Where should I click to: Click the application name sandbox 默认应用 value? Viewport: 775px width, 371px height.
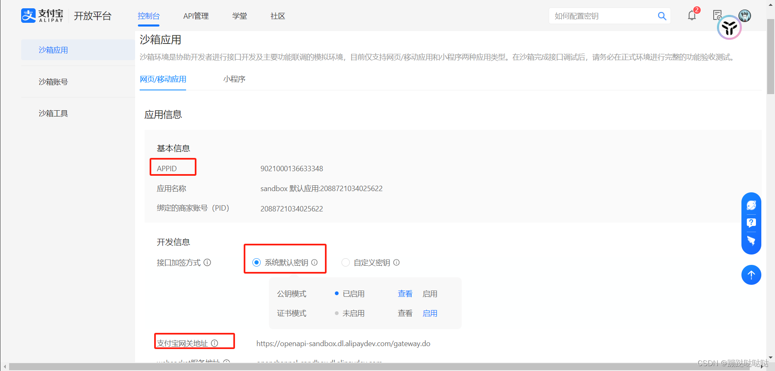click(x=321, y=189)
